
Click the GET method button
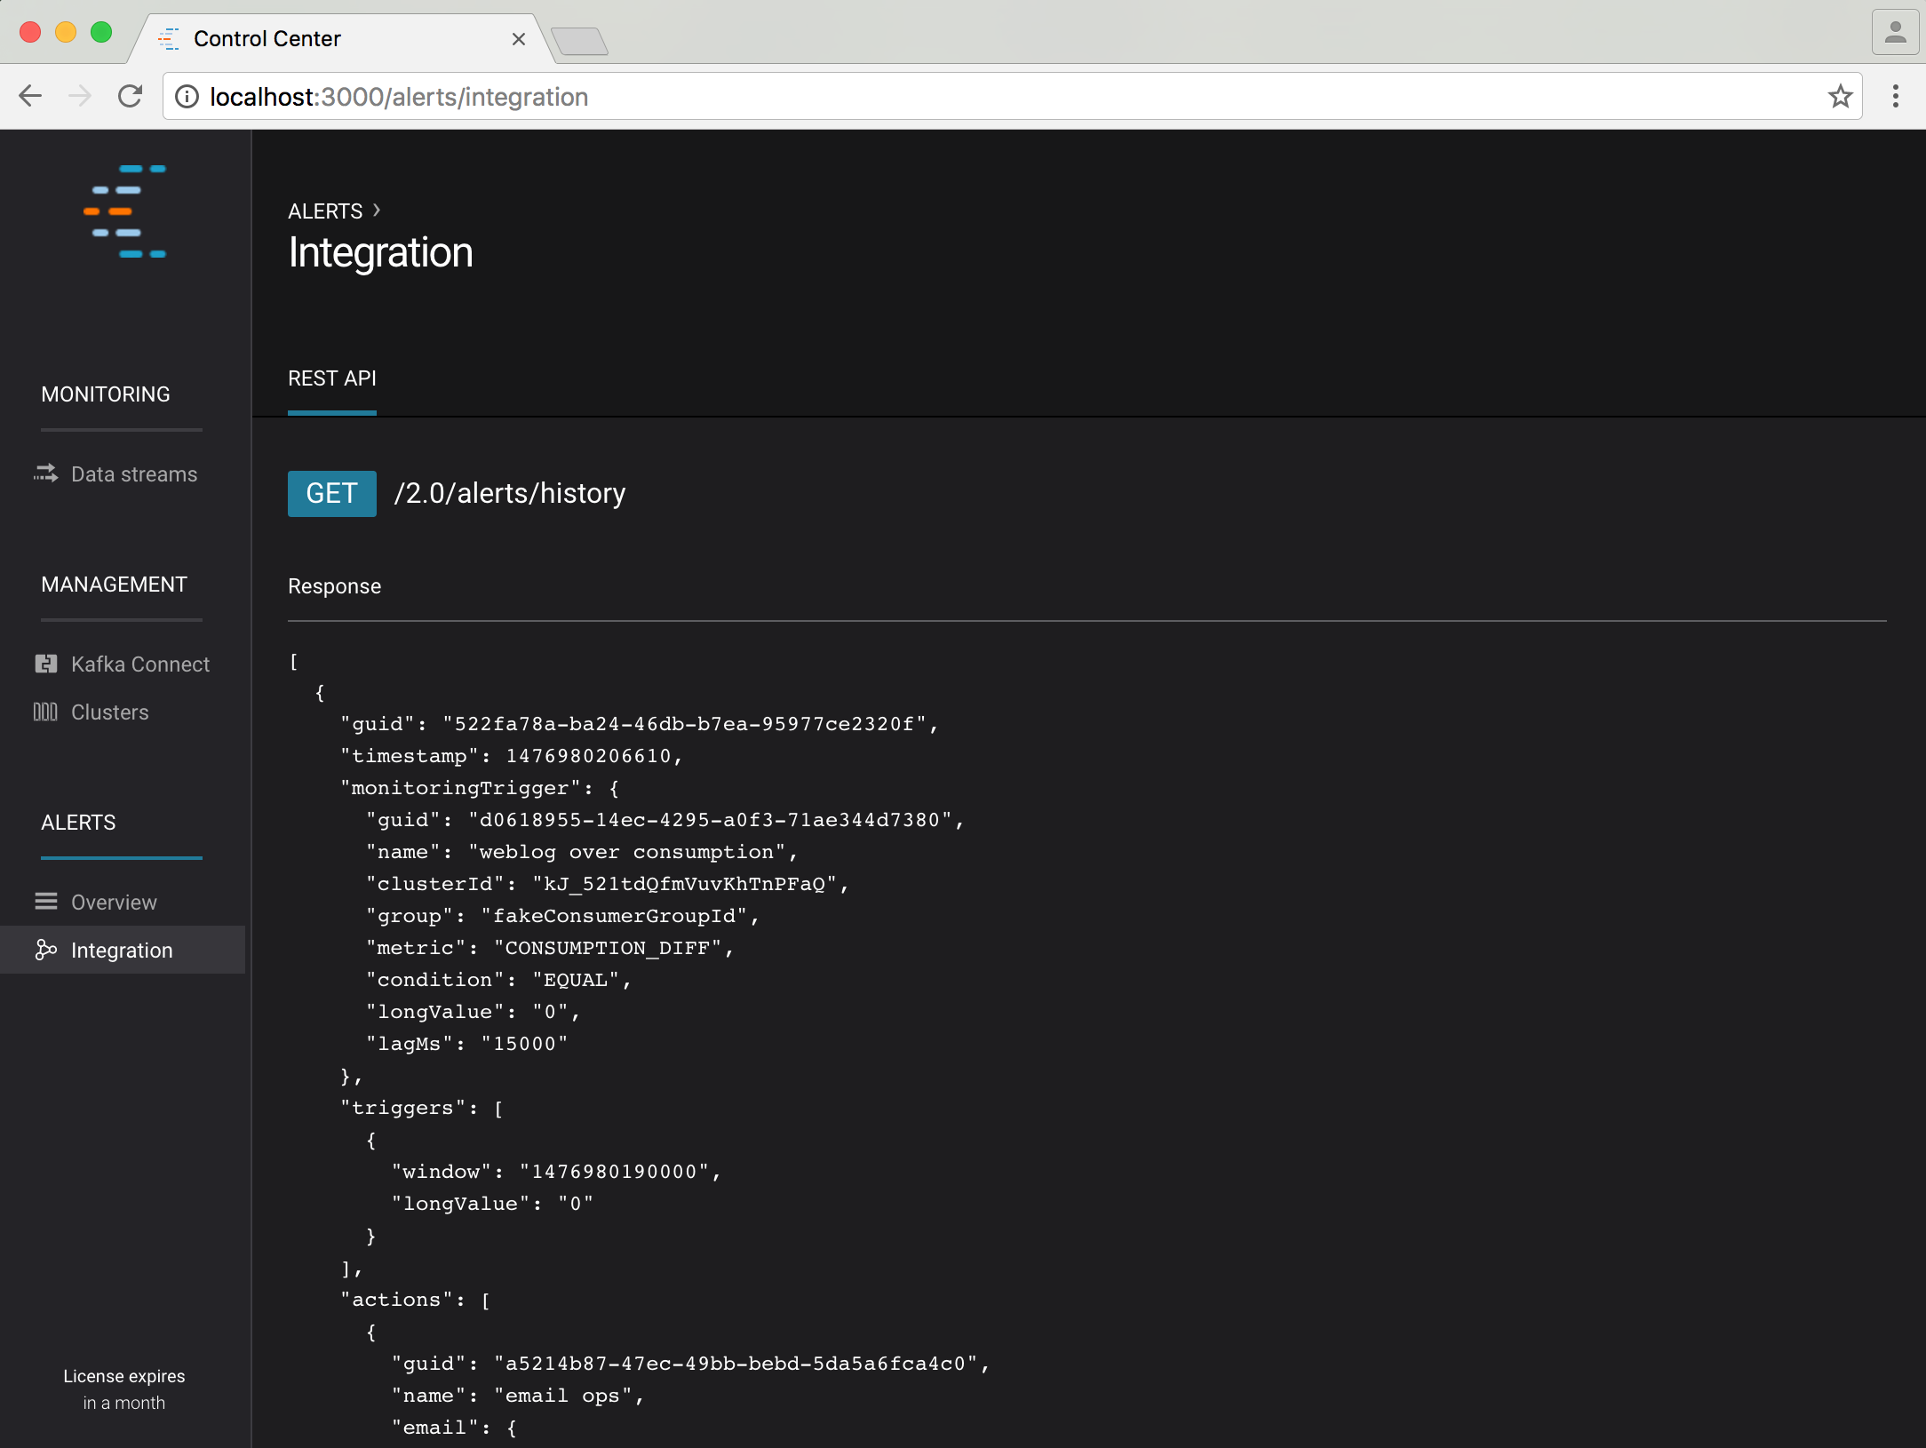[x=331, y=494]
